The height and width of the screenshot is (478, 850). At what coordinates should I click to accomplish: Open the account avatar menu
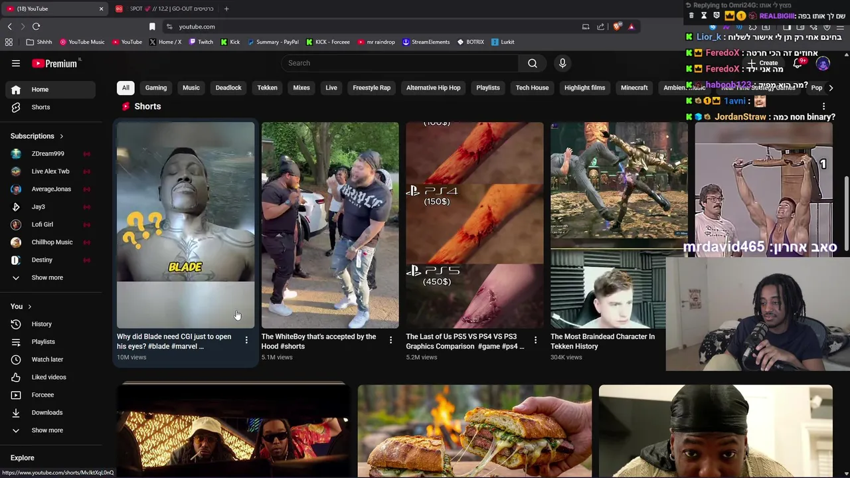(x=823, y=63)
